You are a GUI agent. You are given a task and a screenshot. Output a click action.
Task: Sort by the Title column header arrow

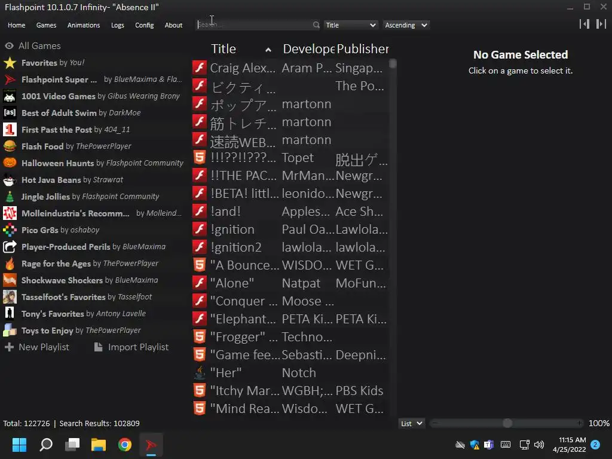(268, 50)
